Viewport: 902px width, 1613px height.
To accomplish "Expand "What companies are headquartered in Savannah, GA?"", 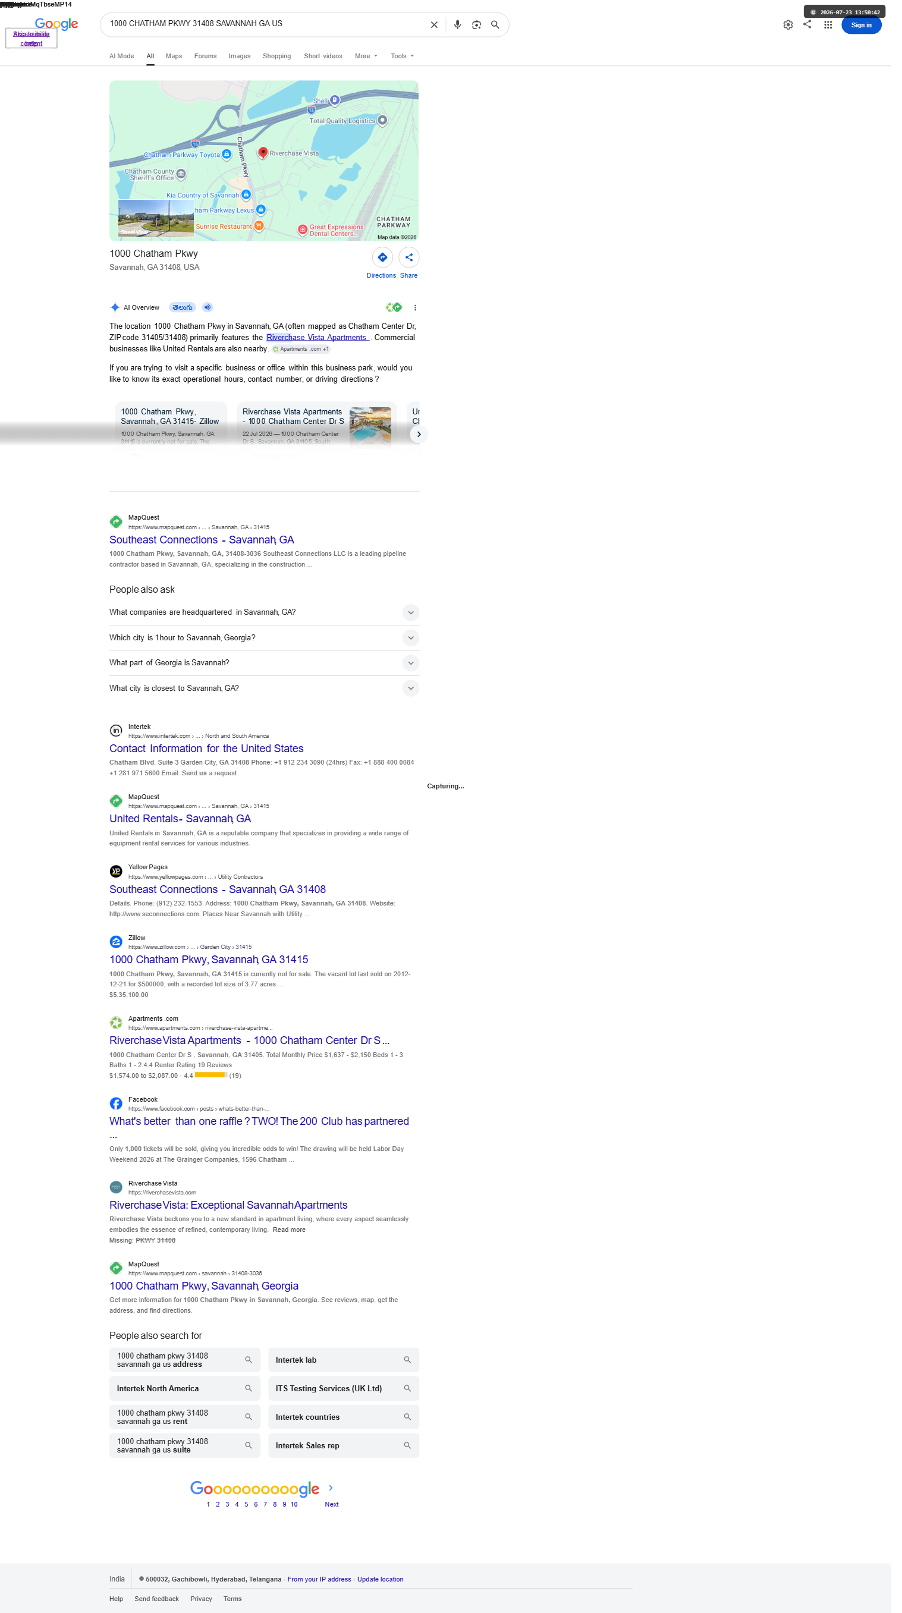I will [265, 612].
